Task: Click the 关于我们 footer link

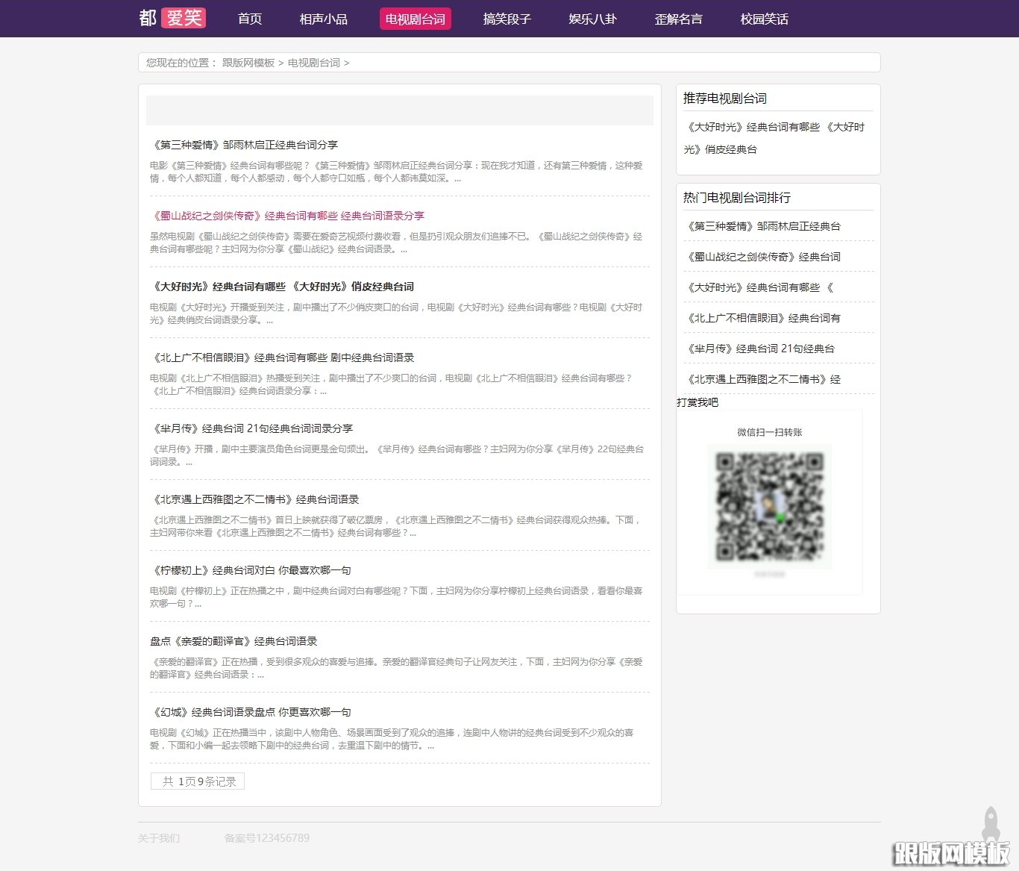Action: 158,837
